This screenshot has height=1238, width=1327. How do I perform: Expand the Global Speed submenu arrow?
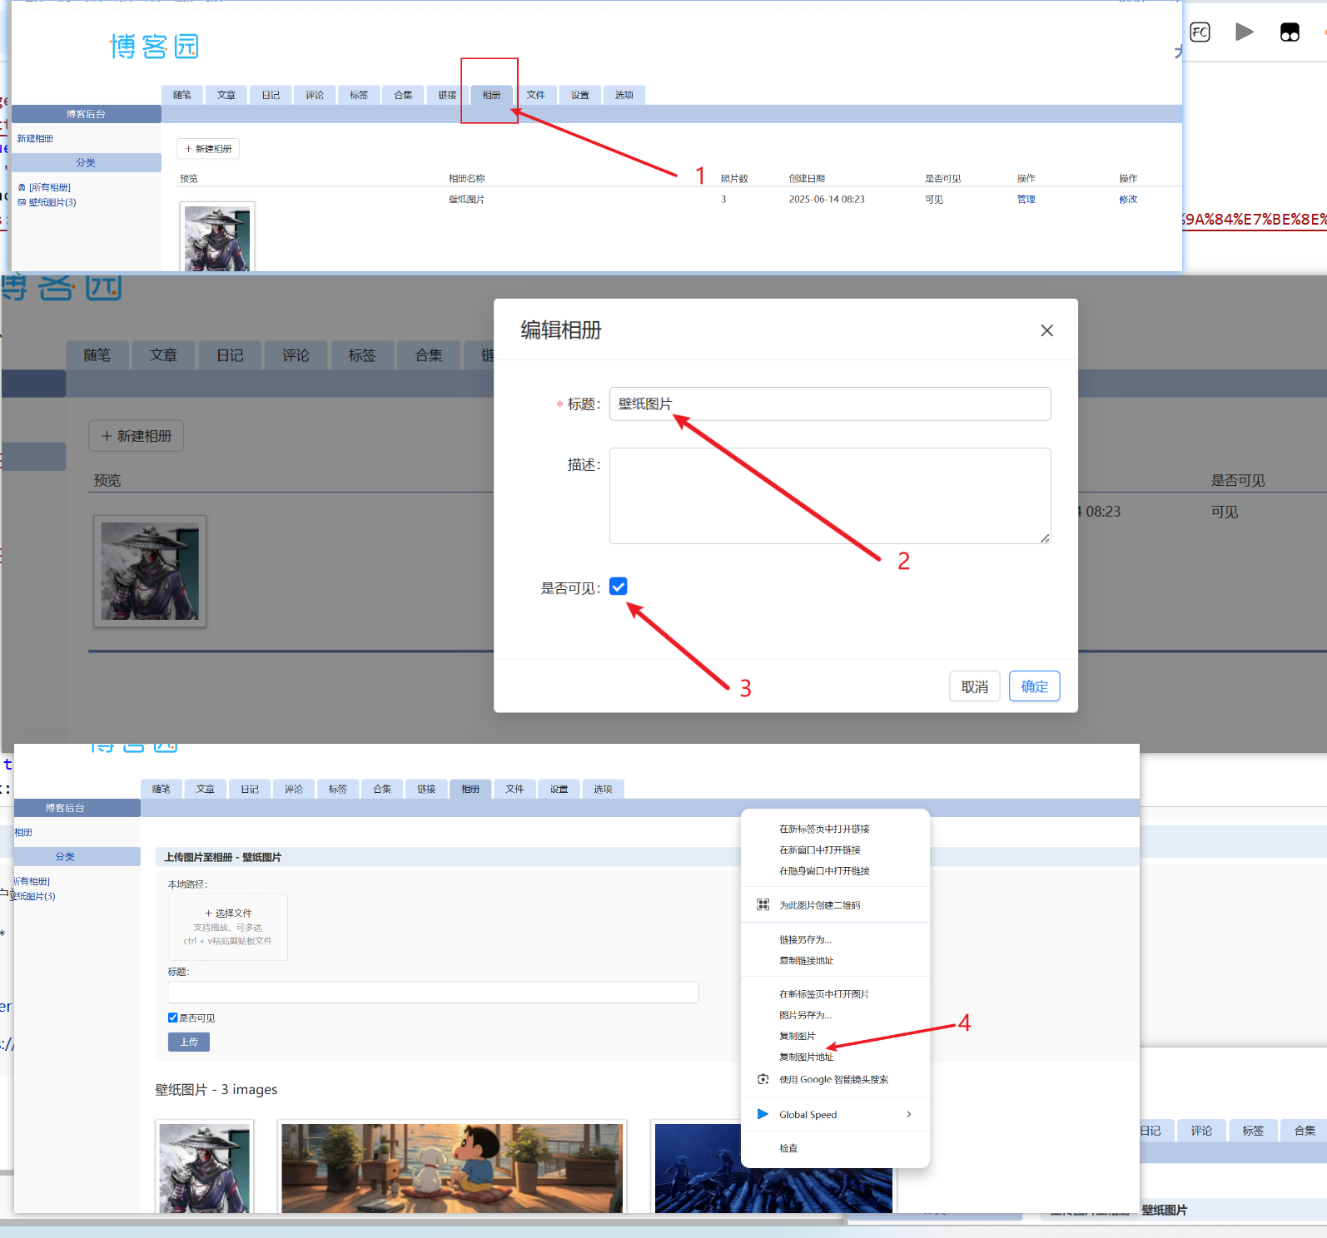click(x=909, y=1115)
